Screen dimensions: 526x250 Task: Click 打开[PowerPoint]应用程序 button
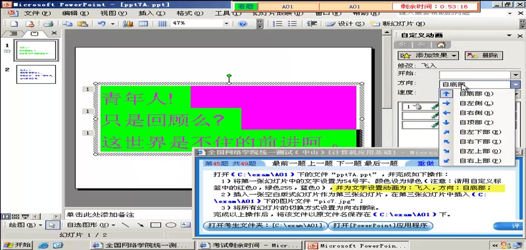pos(381,226)
